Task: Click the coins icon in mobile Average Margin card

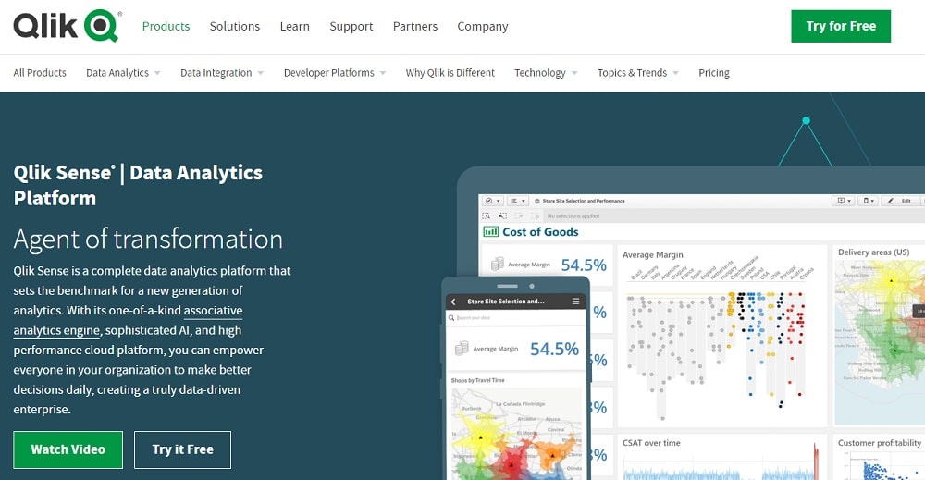Action: click(x=462, y=348)
